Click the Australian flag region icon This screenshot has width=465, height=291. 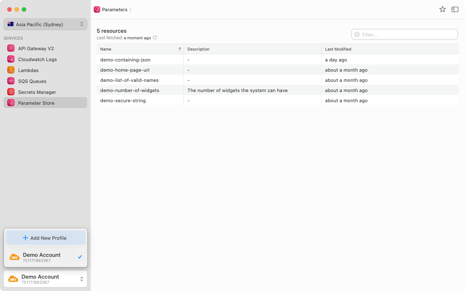(11, 24)
